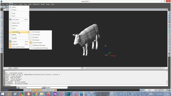This screenshot has height=96, width=171.
Task: Open the scale field in the bottom status bar
Action: [x=150, y=90]
